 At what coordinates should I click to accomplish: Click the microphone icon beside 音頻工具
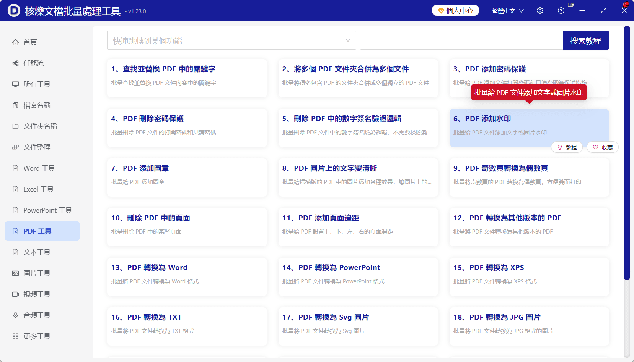tap(15, 315)
